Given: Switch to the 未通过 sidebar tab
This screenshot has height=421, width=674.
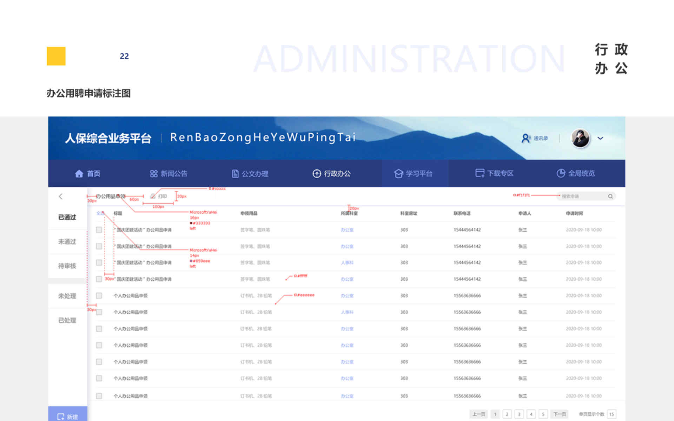Looking at the screenshot, I should [x=67, y=242].
